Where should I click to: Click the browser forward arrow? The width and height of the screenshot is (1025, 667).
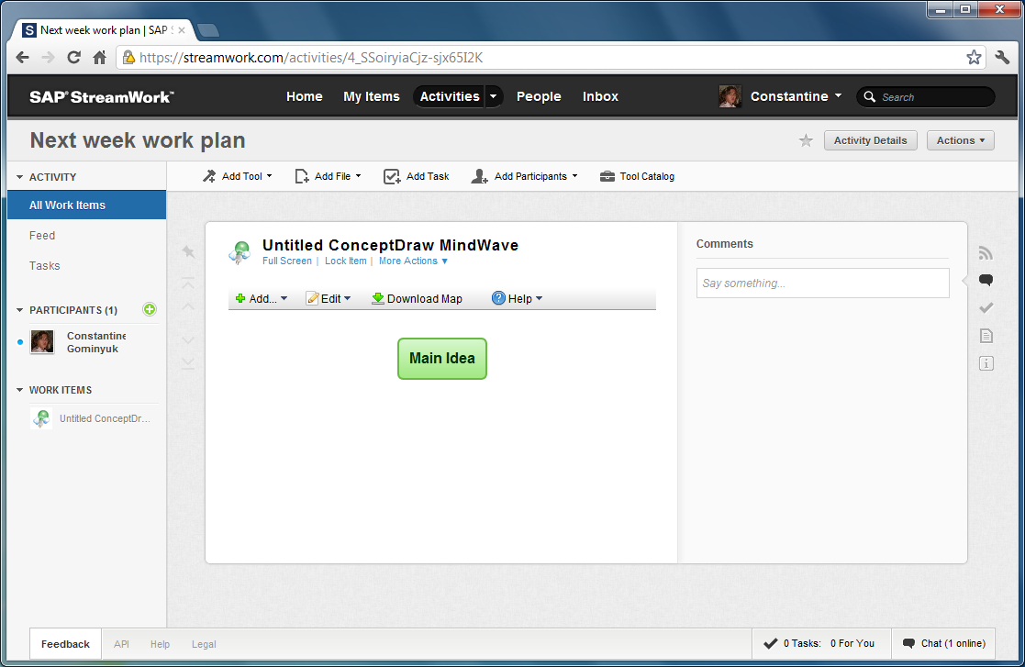pos(48,58)
